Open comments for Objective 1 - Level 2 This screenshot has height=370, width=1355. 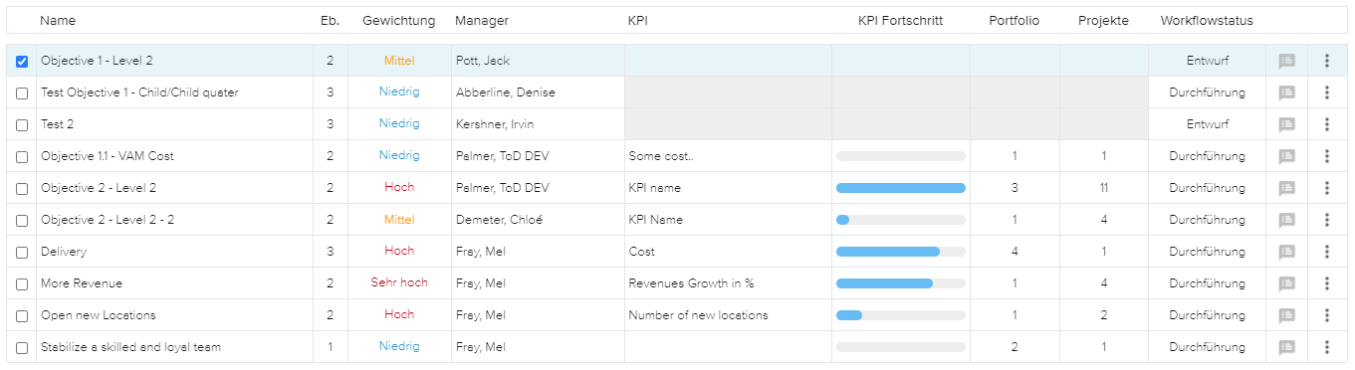[x=1286, y=61]
